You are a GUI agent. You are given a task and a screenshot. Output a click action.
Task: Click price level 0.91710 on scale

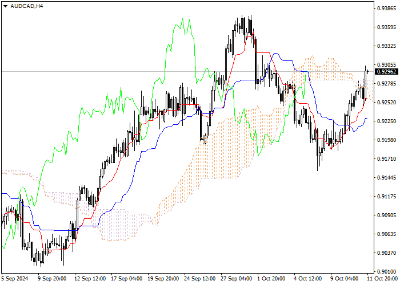click(387, 159)
